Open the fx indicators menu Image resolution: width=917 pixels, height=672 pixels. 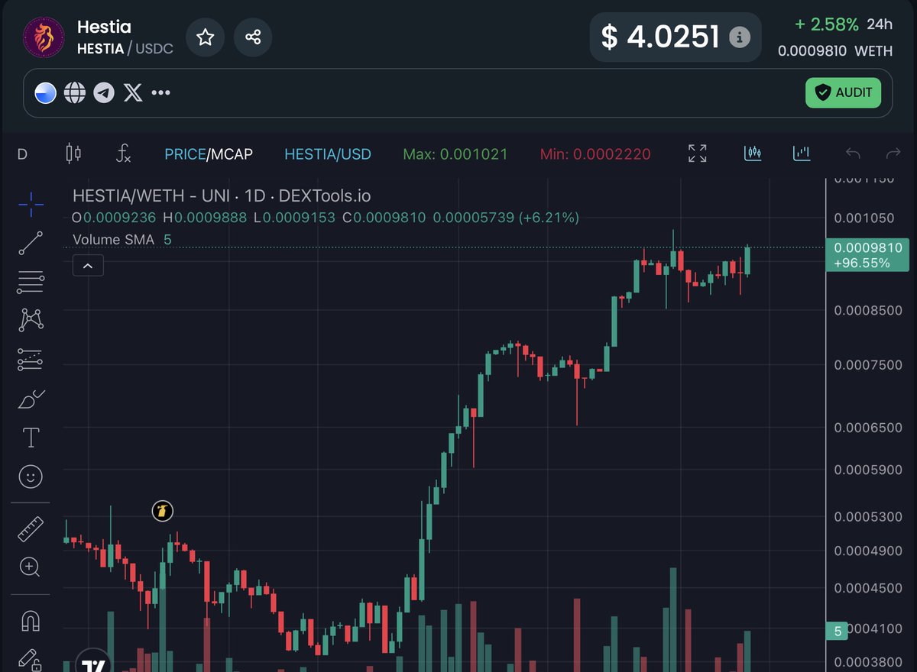point(124,153)
